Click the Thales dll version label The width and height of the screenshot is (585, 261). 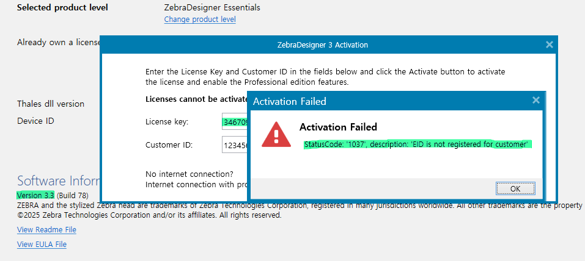[51, 104]
